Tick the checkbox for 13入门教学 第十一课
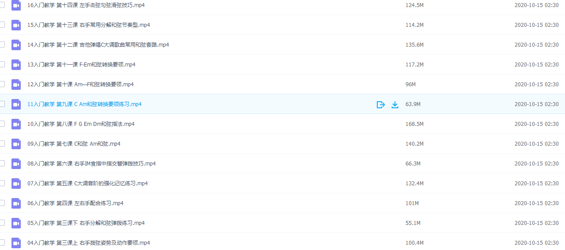The image size is (565, 250). pos(2,64)
